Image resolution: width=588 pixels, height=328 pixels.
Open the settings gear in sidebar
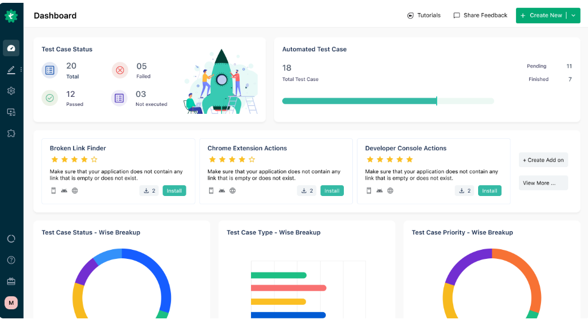(x=11, y=91)
